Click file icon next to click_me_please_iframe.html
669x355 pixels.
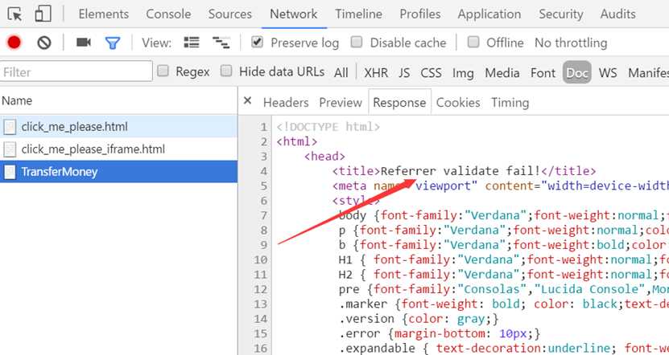pyautogui.click(x=10, y=149)
